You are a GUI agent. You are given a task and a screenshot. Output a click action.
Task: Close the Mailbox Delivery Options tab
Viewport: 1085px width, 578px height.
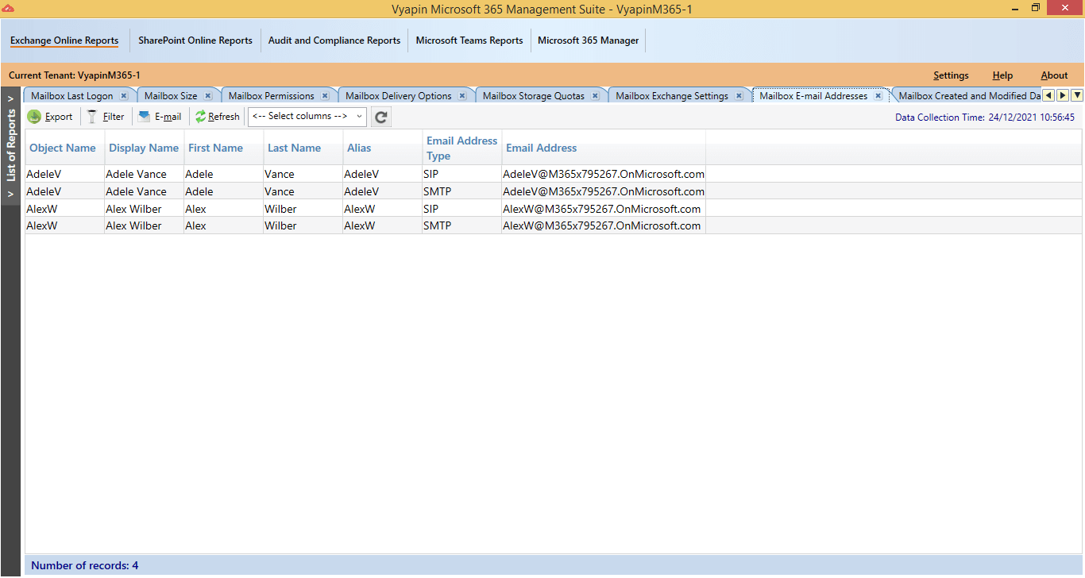coord(462,96)
